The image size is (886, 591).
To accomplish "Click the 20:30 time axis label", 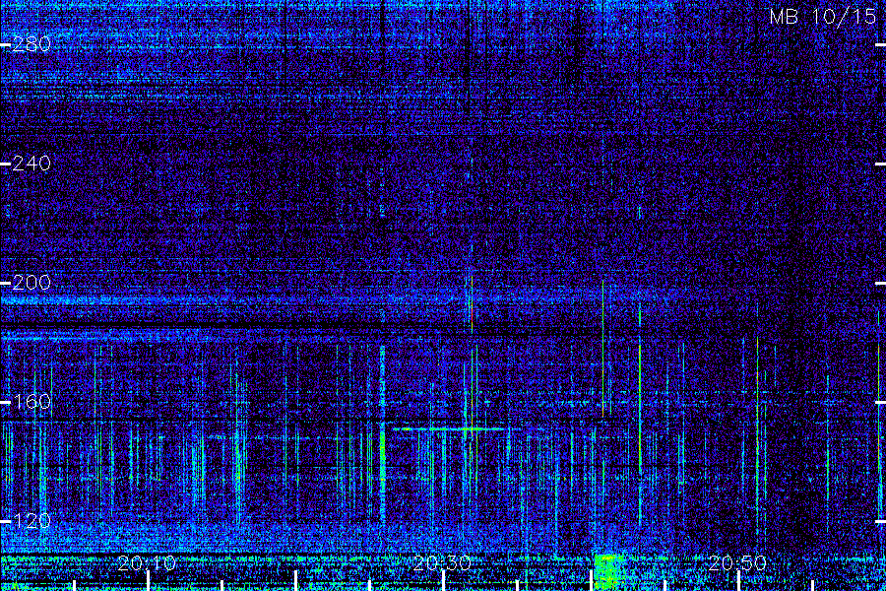I will pyautogui.click(x=442, y=563).
